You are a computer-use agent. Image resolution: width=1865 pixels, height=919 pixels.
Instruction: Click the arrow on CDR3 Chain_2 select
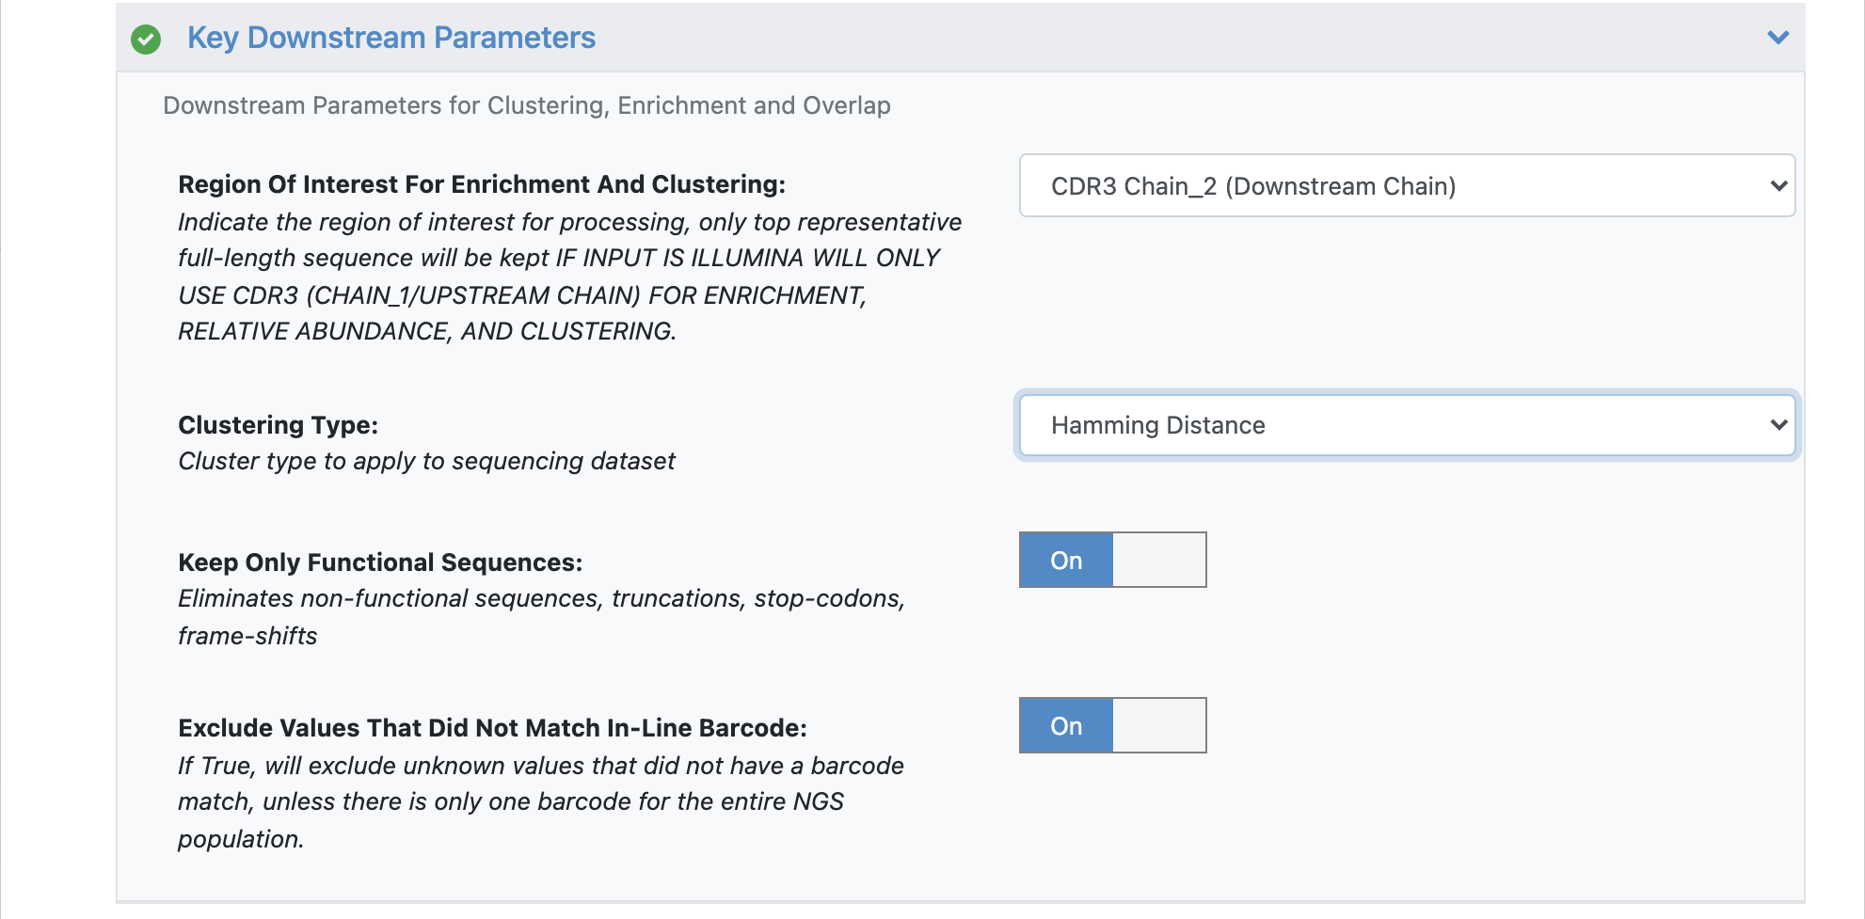tap(1778, 185)
